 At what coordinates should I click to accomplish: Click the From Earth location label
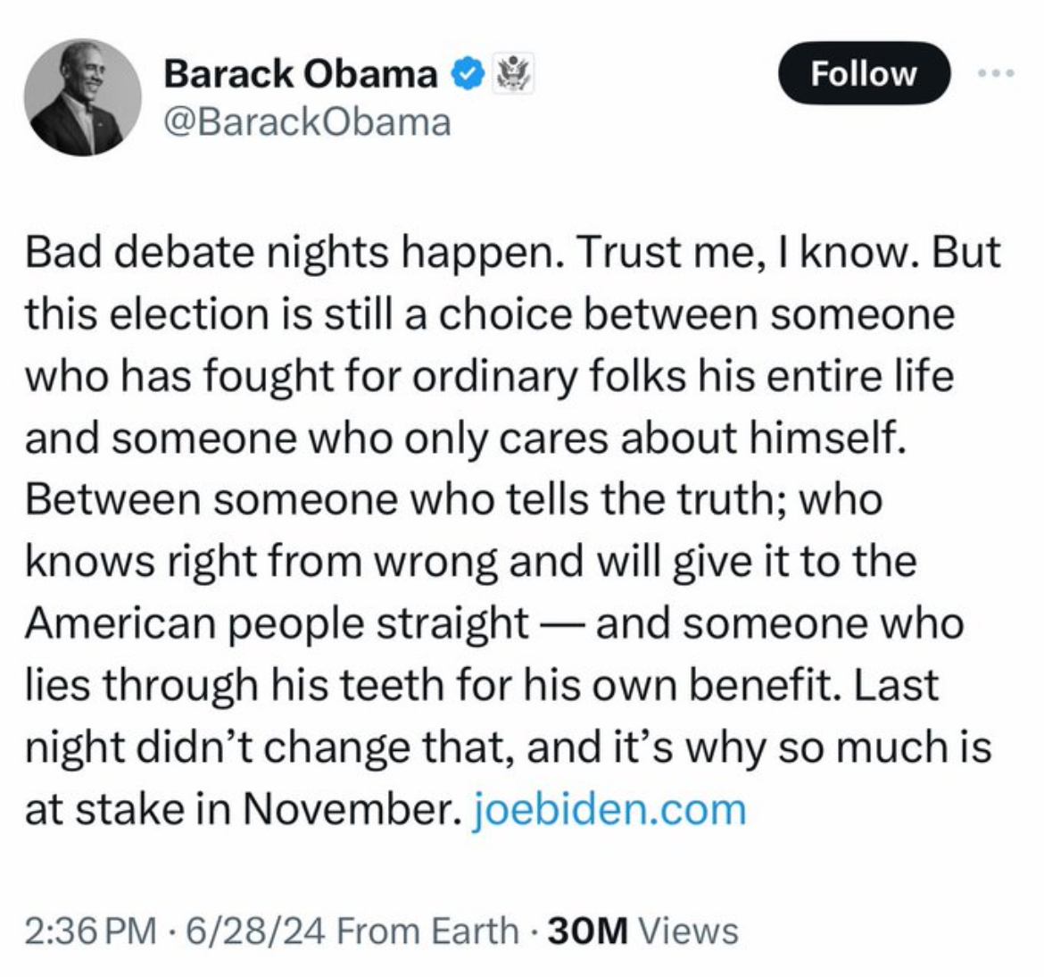pos(428,931)
